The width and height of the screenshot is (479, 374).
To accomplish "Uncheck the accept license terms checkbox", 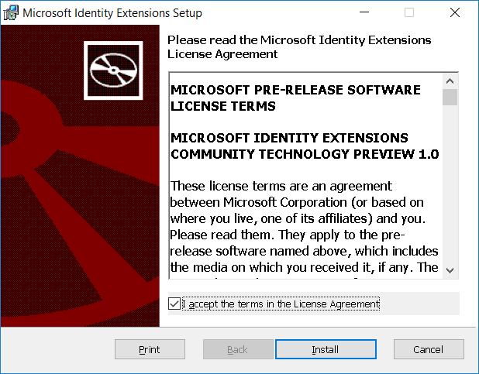I will pos(174,304).
